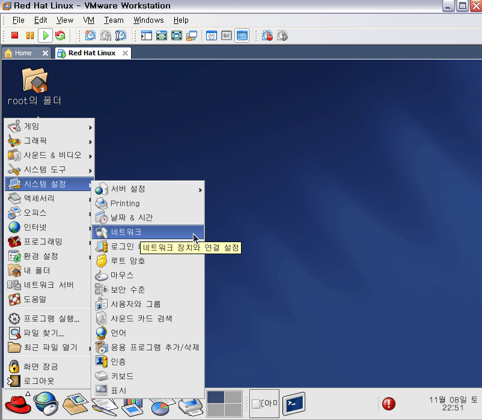Screen dimensions: 482x420
Task: Open Printing via its printer icon
Action: (x=101, y=204)
